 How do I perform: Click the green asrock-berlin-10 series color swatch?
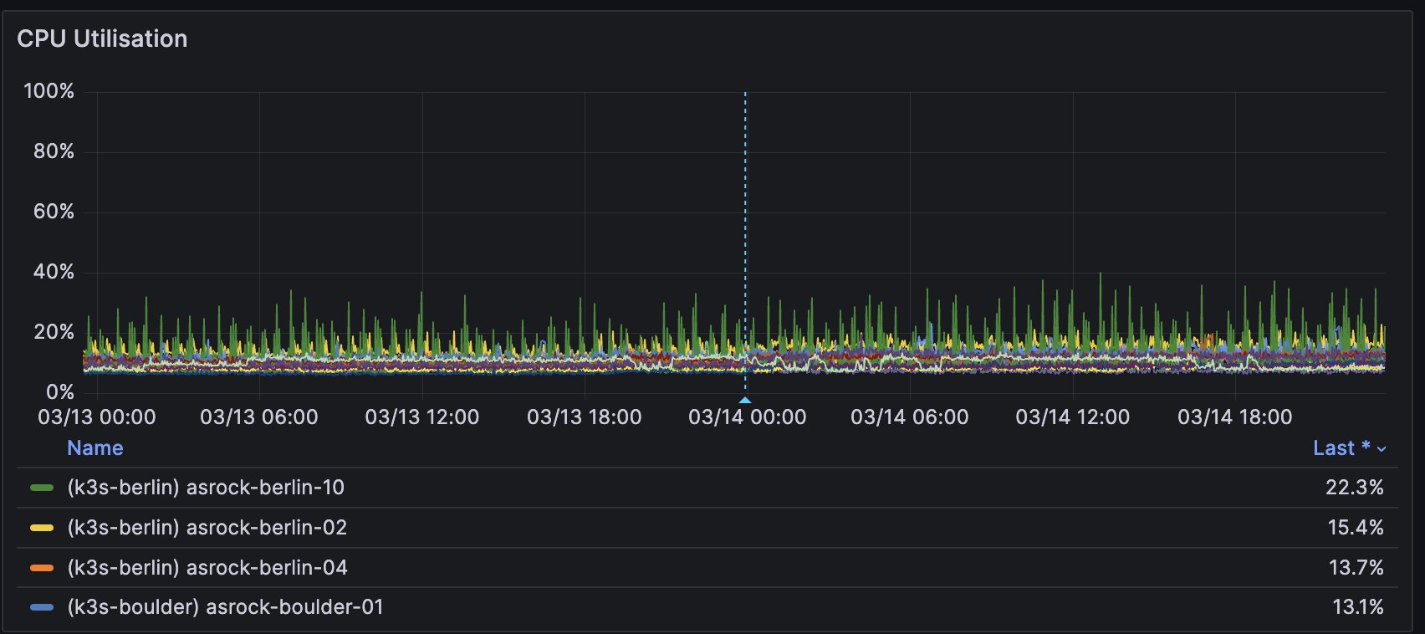point(42,488)
